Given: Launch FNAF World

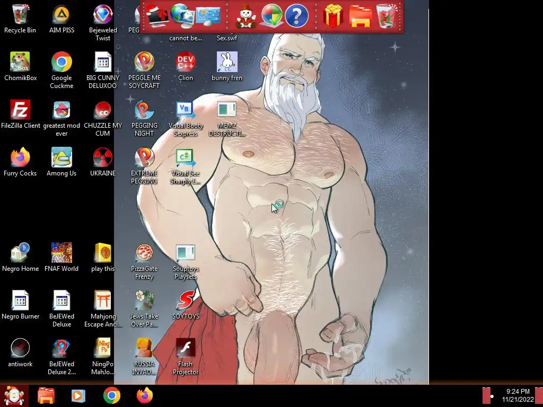Looking at the screenshot, I should [62, 257].
